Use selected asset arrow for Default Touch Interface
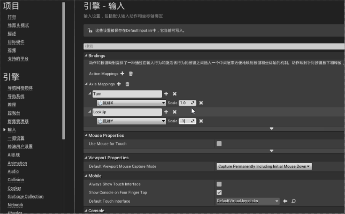This screenshot has width=345, height=214. click(285, 201)
